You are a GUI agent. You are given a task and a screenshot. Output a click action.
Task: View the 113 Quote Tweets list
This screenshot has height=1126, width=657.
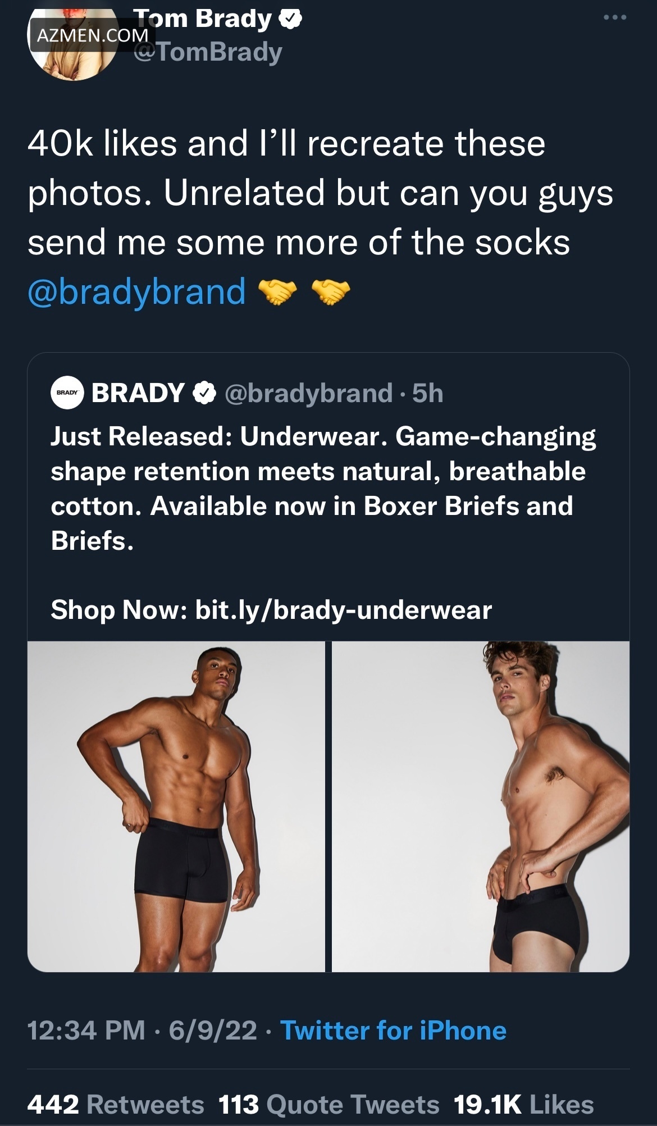[328, 1105]
